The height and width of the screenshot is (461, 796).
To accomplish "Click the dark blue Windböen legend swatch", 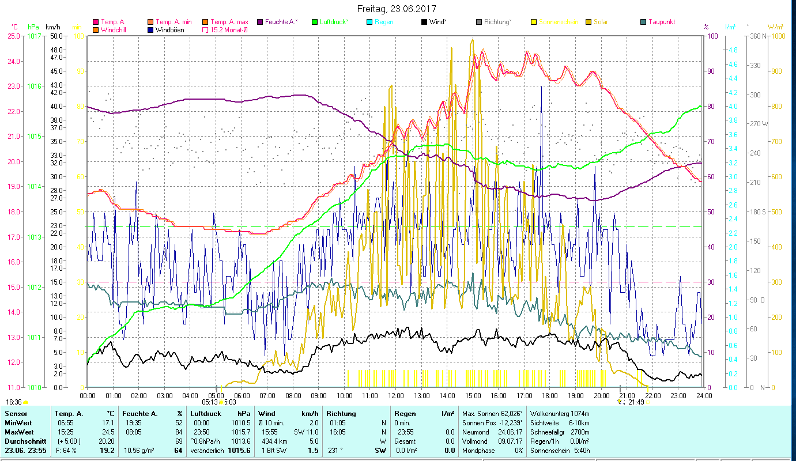I will (x=150, y=30).
